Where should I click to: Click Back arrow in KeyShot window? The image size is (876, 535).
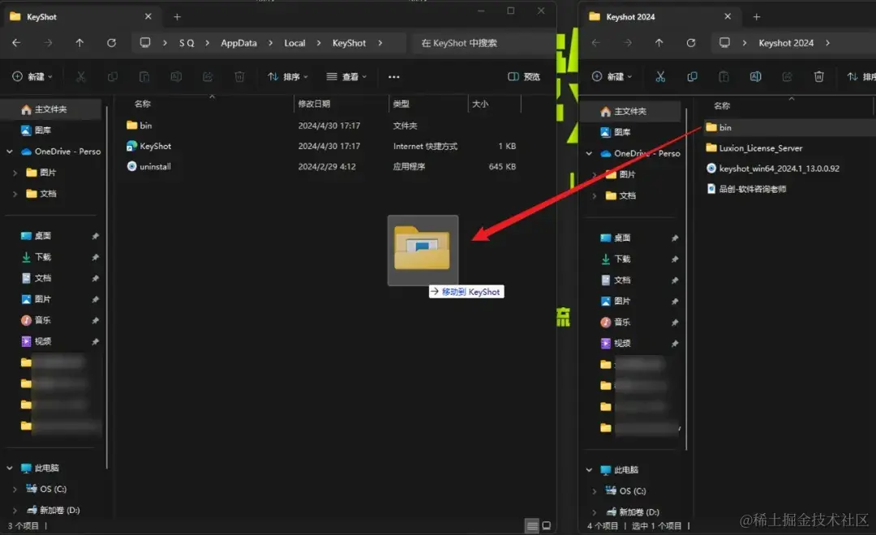pos(16,43)
